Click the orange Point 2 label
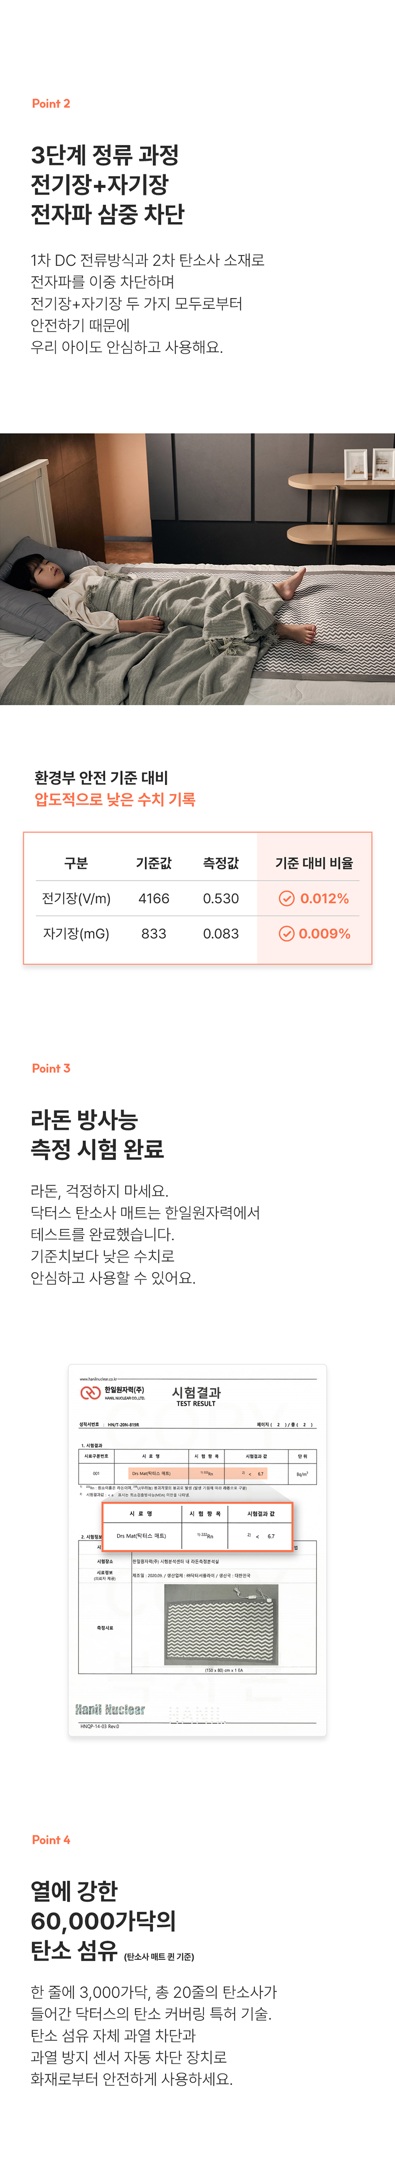The height and width of the screenshot is (2165, 395). 51,103
